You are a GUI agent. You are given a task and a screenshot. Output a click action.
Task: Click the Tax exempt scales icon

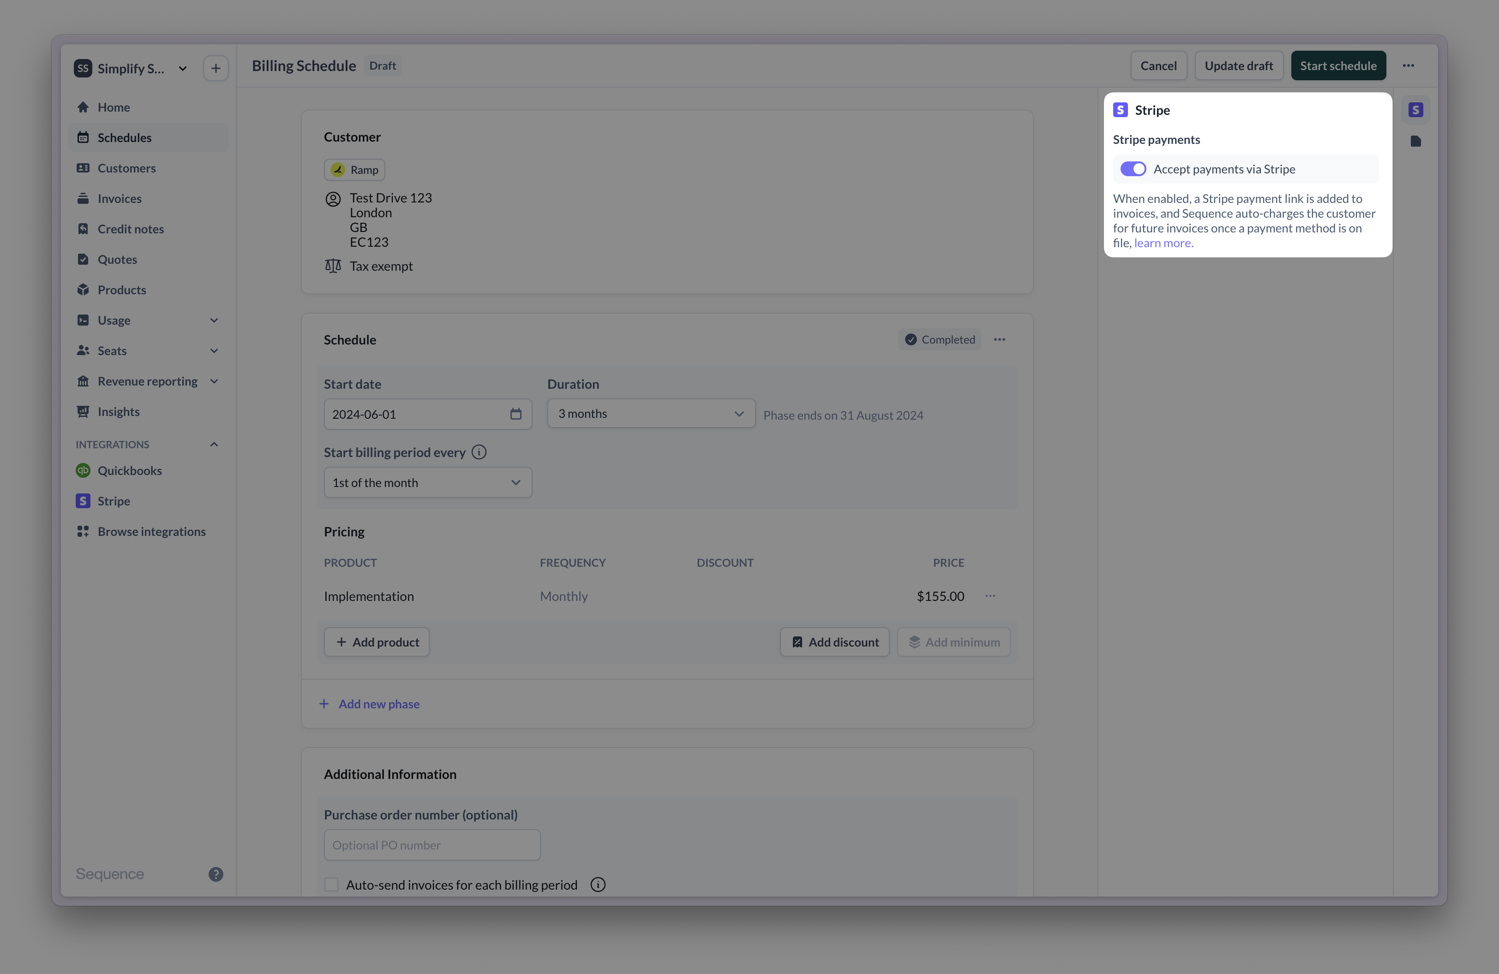click(x=333, y=266)
